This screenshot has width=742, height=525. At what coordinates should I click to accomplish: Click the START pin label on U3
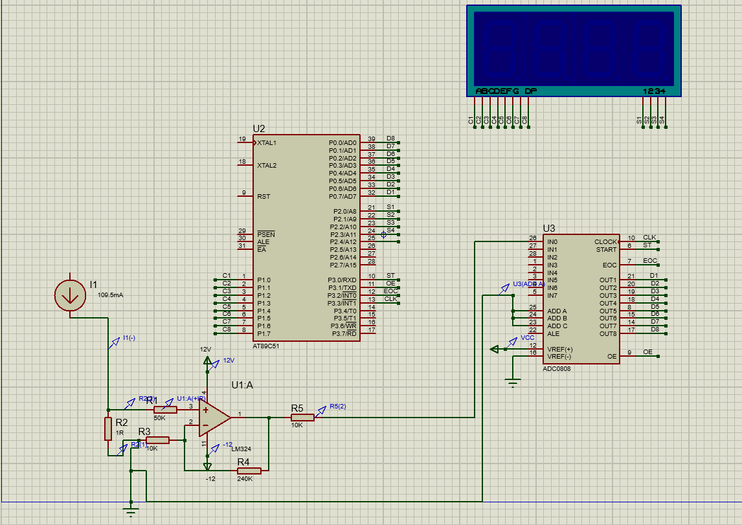pos(606,250)
